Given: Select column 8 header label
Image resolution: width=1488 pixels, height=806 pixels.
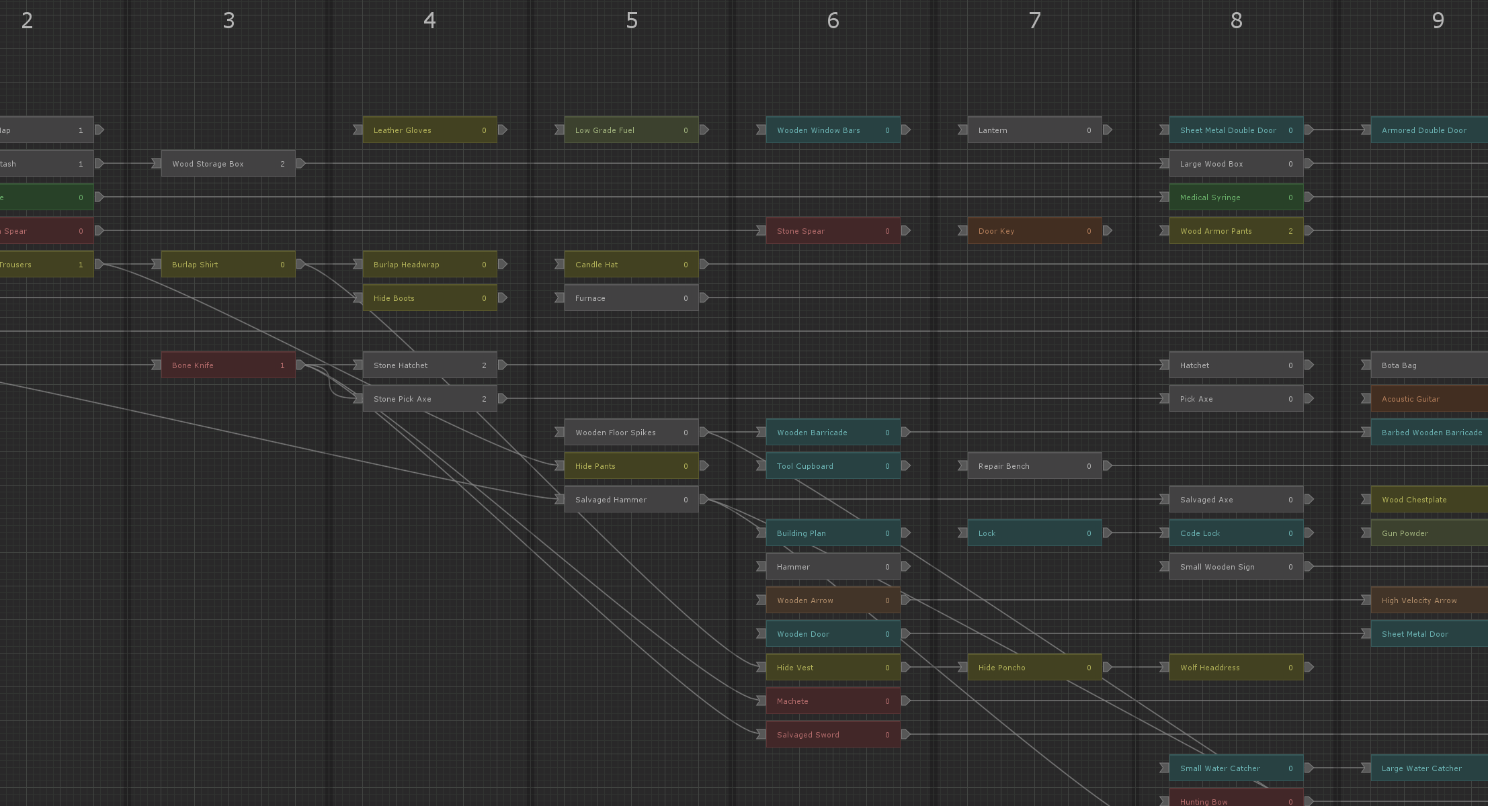Looking at the screenshot, I should point(1236,18).
